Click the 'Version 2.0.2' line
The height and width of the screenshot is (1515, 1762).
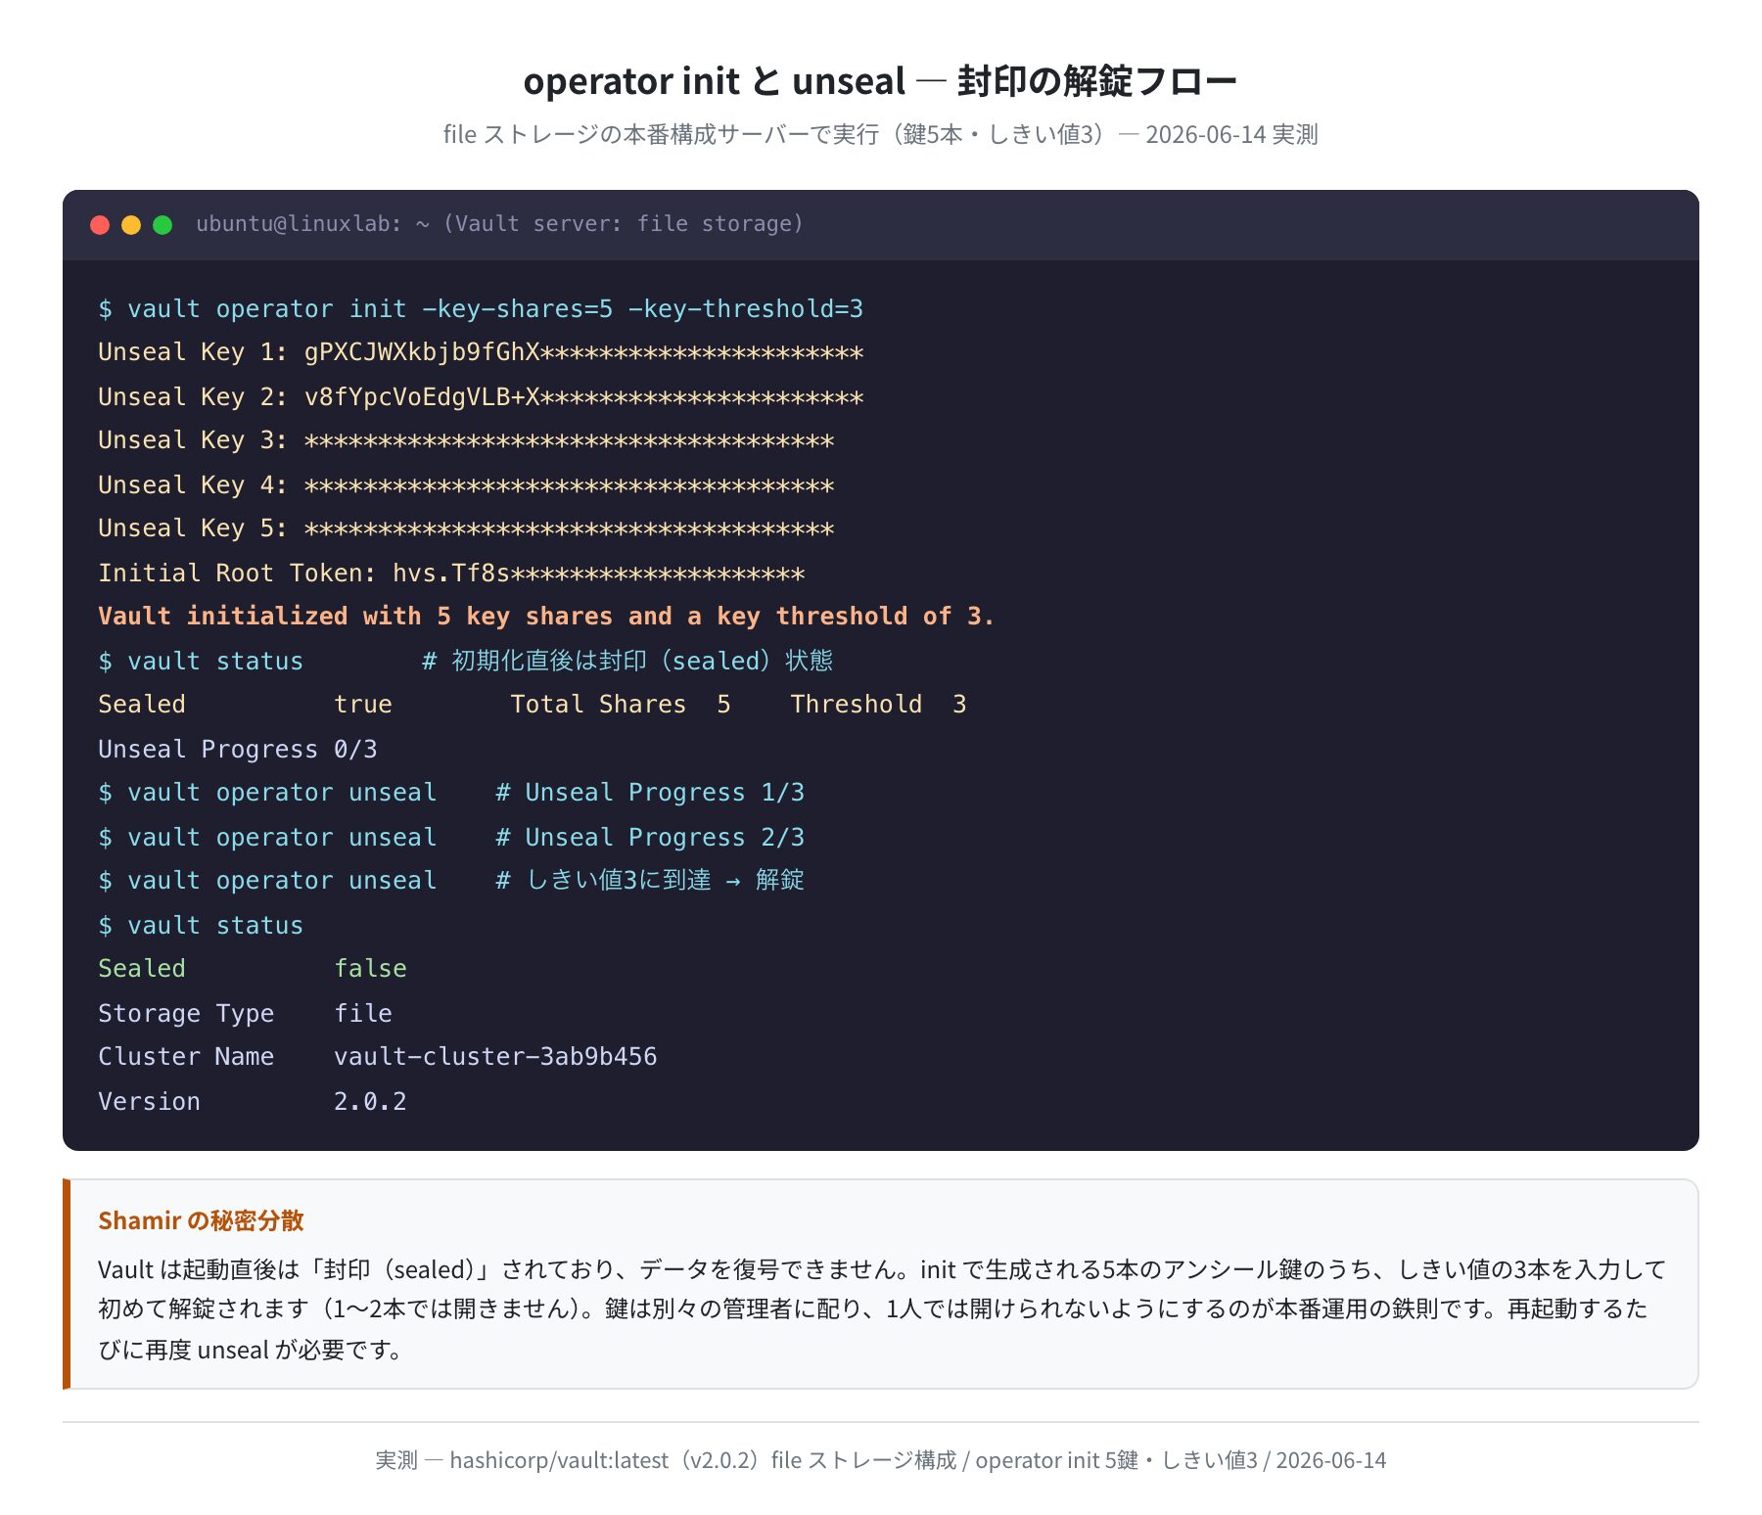tap(253, 1102)
